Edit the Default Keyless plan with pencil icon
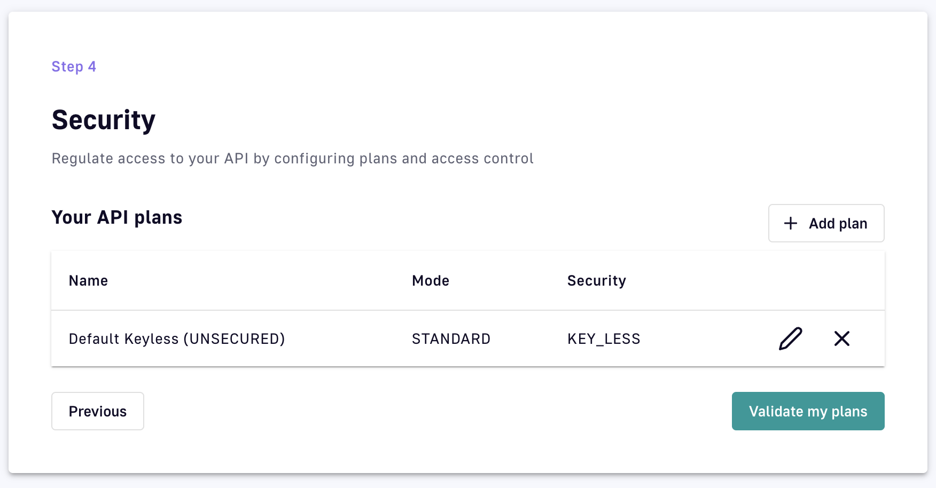936x488 pixels. click(790, 339)
